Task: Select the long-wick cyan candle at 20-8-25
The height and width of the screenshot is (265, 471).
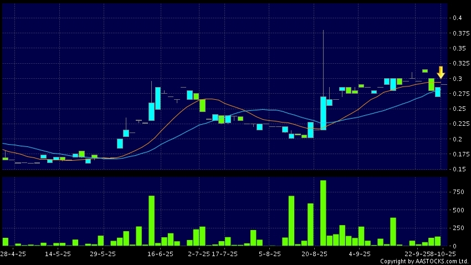Action: tap(323, 113)
